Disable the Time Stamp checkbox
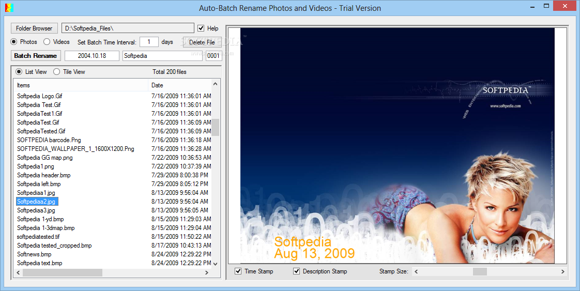Screen dimensions: 580x291 pos(238,271)
